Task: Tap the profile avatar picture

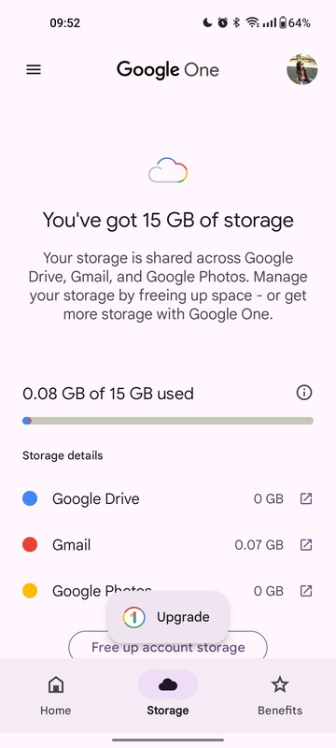Action: pos(302,69)
